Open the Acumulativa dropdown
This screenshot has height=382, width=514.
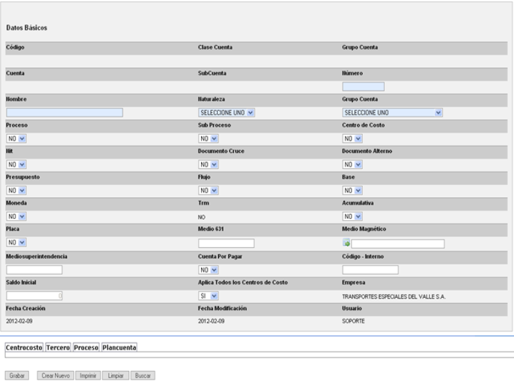tap(353, 218)
